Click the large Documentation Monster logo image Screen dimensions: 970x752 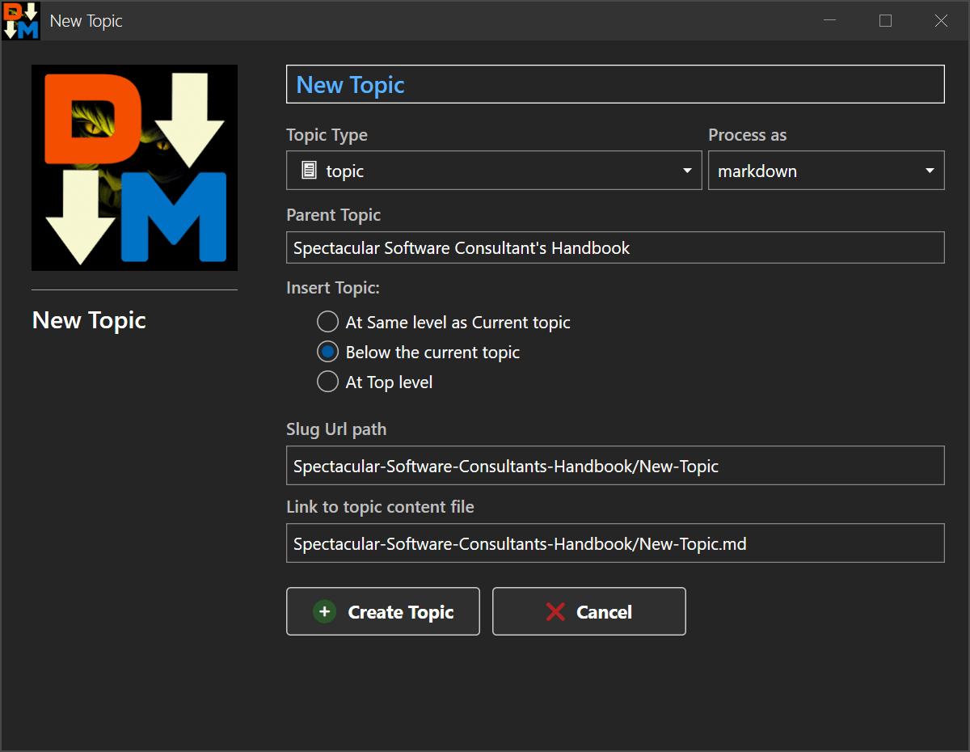click(134, 167)
